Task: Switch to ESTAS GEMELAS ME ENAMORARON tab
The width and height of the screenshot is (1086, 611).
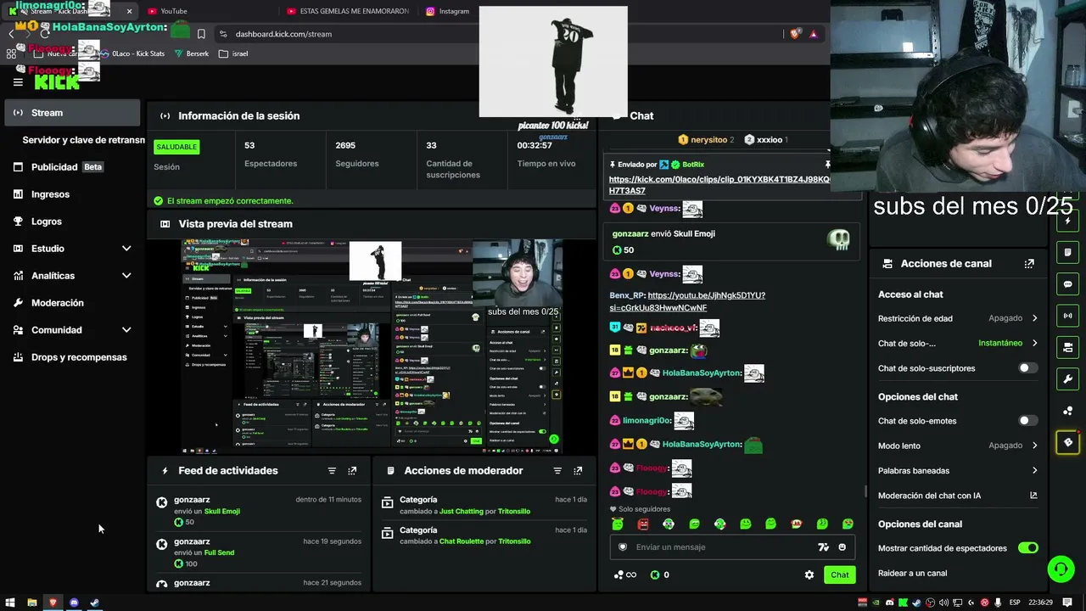Action: click(x=348, y=11)
